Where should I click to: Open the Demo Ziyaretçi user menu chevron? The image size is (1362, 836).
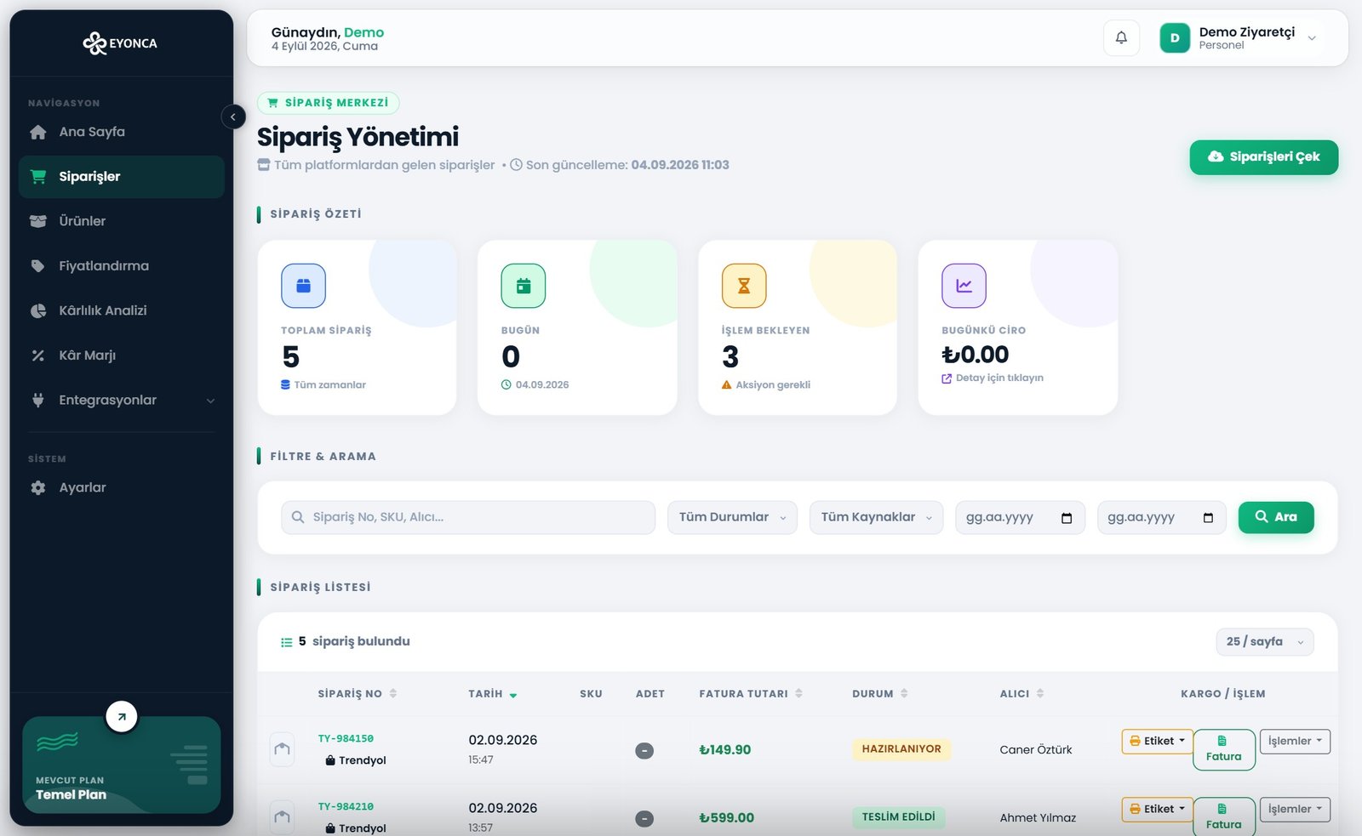coord(1312,38)
